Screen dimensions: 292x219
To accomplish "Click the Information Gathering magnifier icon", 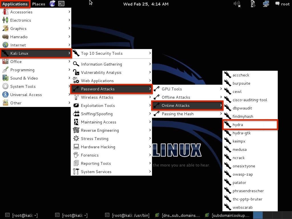I will coord(76,64).
